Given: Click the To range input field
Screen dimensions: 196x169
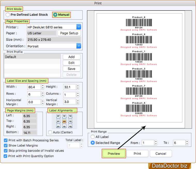Looking at the screenshot, I should (179, 143).
